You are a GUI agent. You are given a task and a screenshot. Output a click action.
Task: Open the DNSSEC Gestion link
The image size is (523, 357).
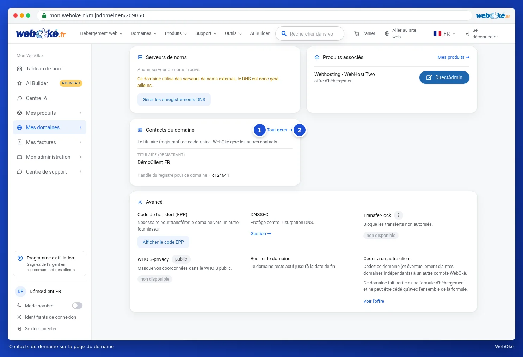point(261,234)
